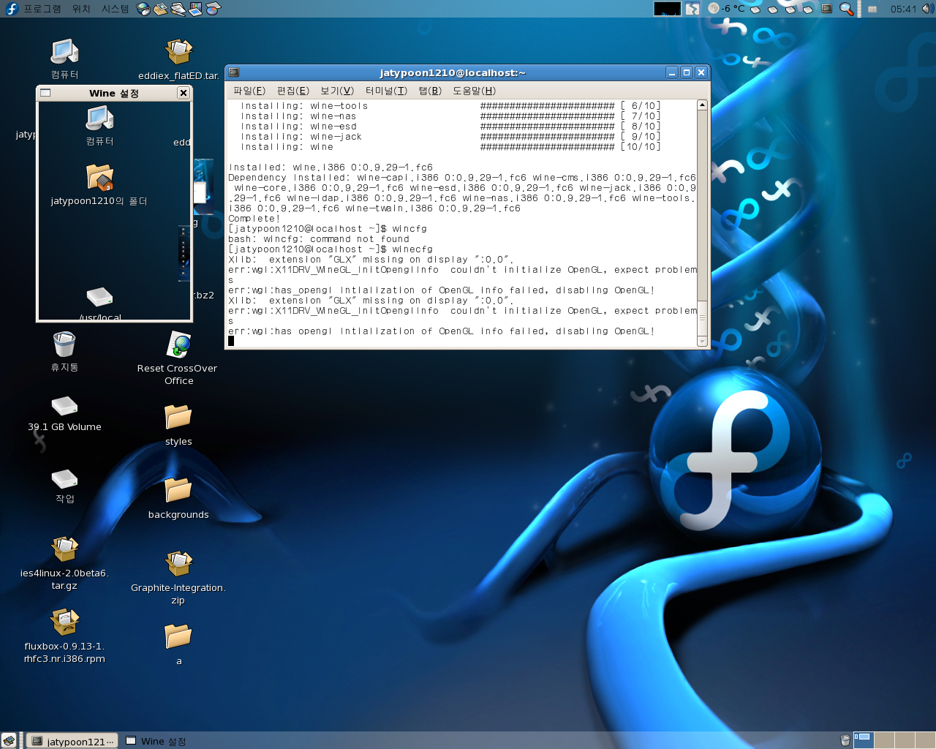Click terminal scrollbar down arrow
The height and width of the screenshot is (749, 936).
702,341
